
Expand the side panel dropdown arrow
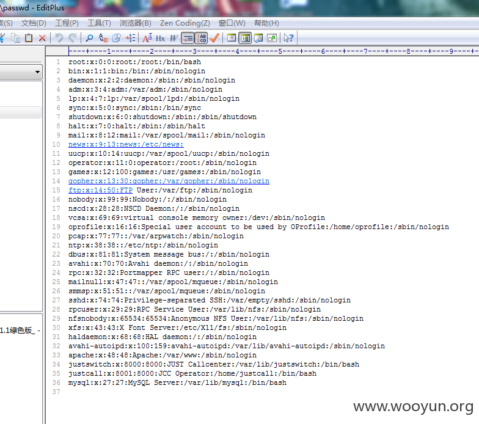(x=37, y=72)
